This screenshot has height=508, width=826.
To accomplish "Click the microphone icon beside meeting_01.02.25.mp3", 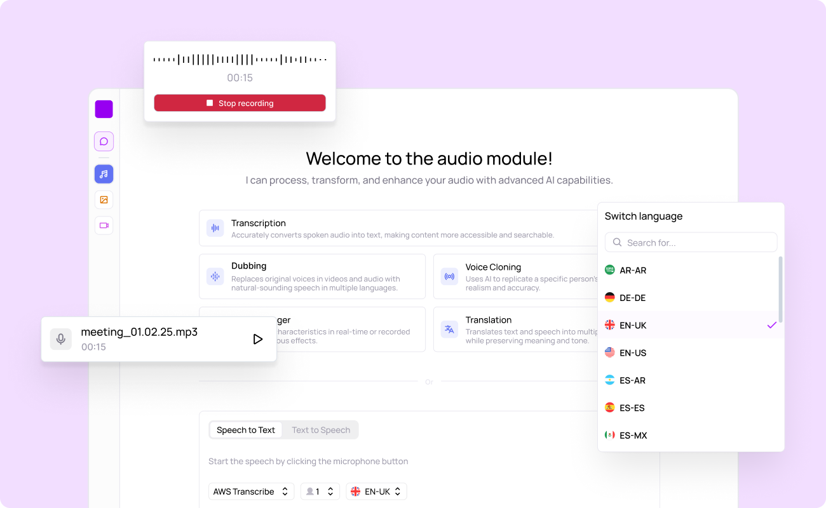I will coord(61,339).
